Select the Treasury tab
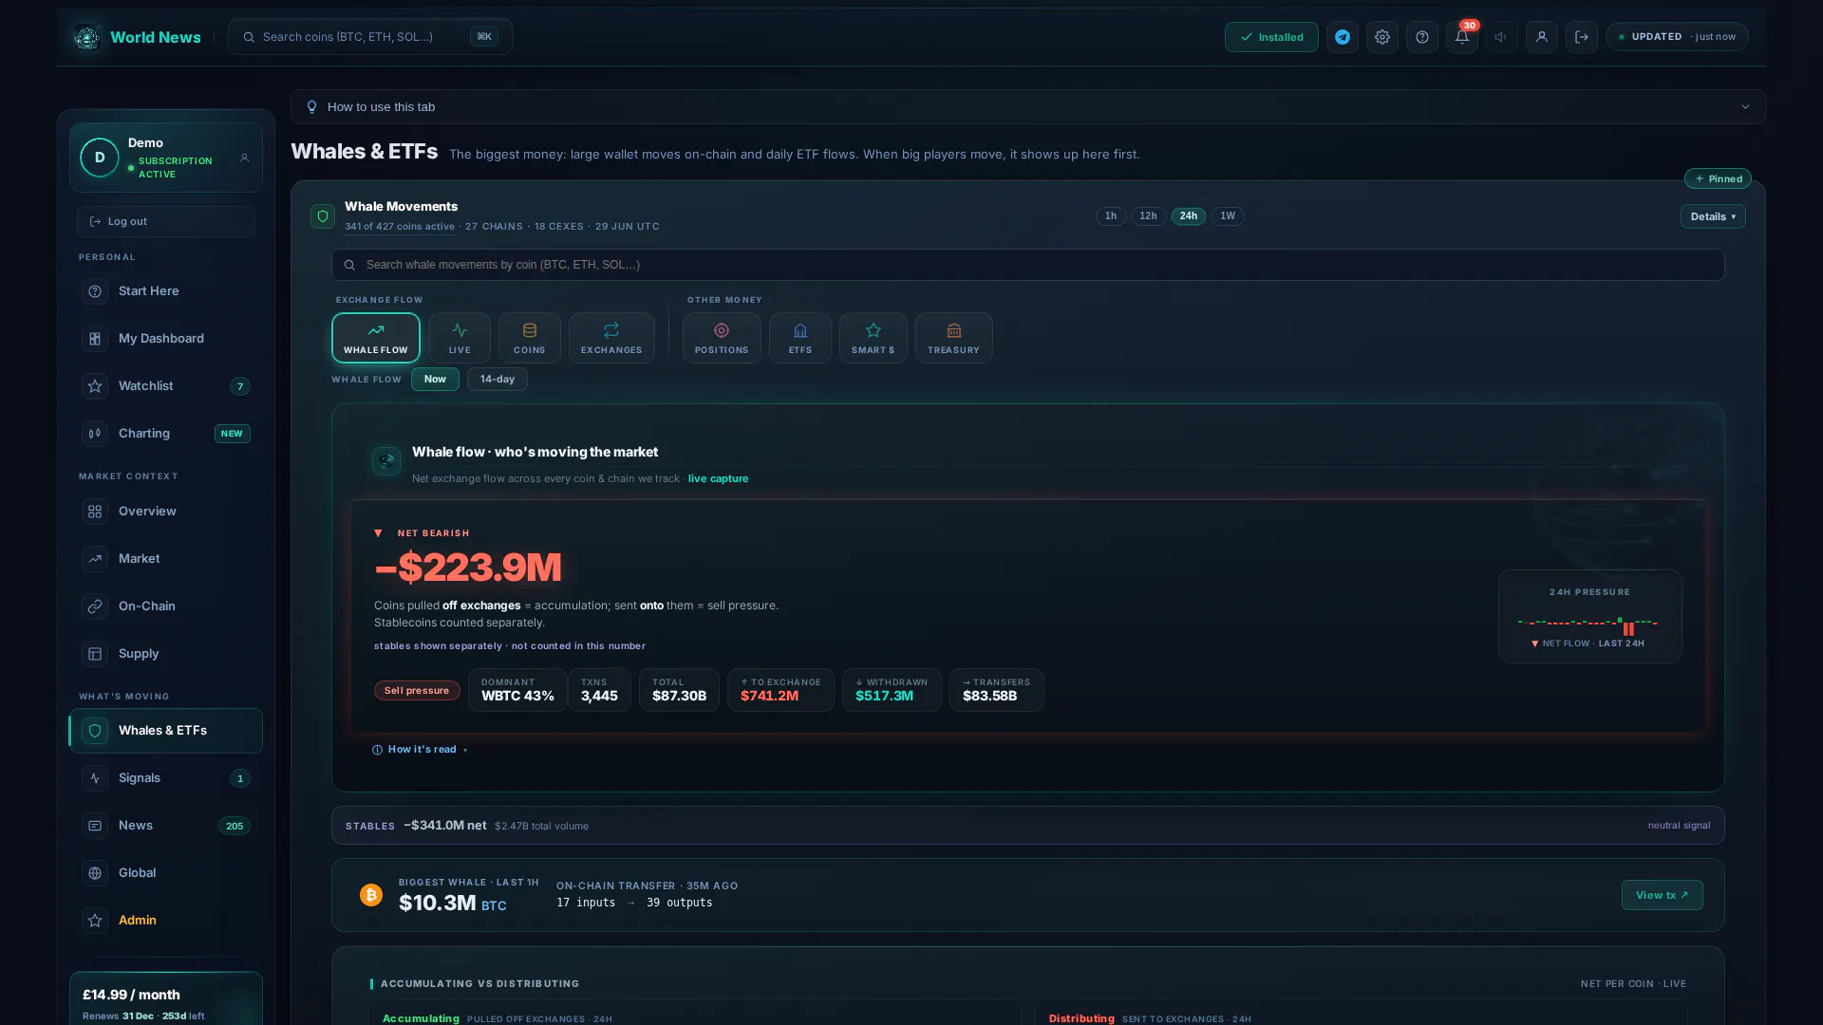 [x=954, y=338]
